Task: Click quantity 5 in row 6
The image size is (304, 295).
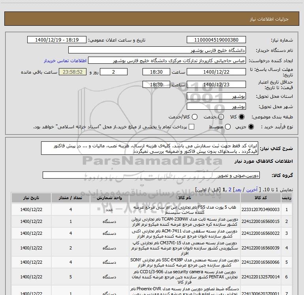Action: pos(71,277)
